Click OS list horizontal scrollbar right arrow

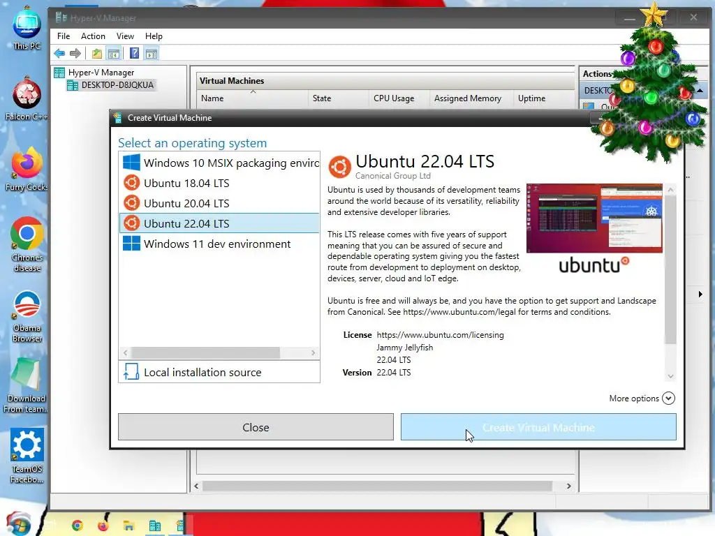tap(313, 352)
